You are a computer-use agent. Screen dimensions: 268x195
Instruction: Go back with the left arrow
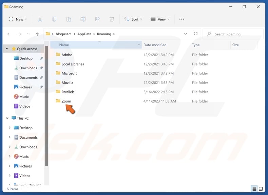[9, 34]
